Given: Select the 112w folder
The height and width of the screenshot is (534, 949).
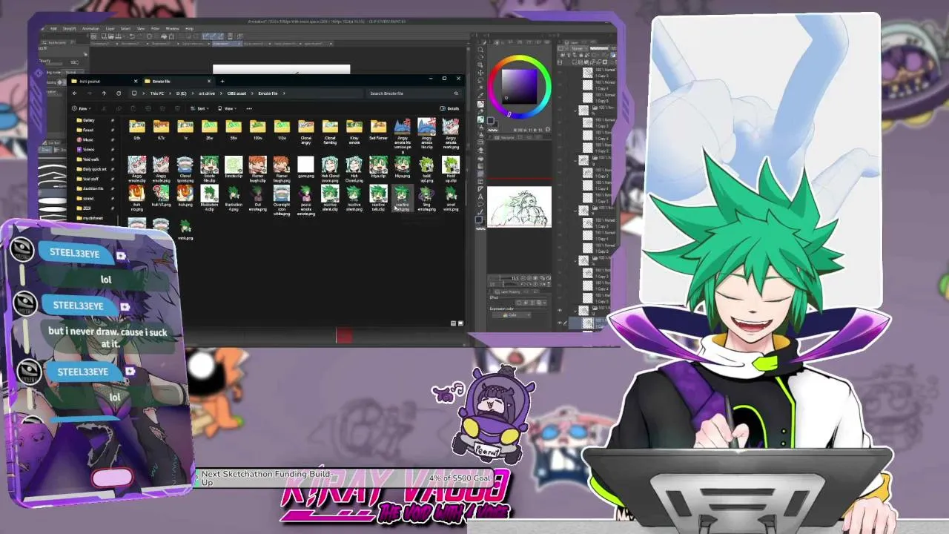Looking at the screenshot, I should (x=282, y=131).
